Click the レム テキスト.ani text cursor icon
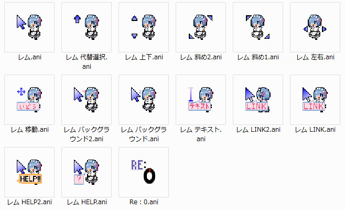Image resolution: width=345 pixels, height=210 pixels. click(x=201, y=100)
